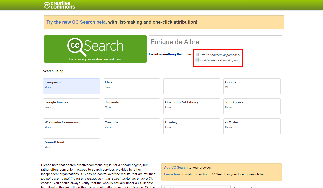This screenshot has width=323, height=188.
Task: Select Pixabay image search
Action: click(x=192, y=126)
